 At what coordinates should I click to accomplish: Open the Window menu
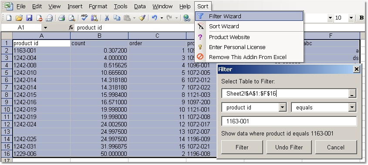pos(162,7)
